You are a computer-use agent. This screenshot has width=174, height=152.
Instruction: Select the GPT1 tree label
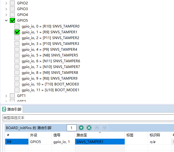(x=21, y=96)
